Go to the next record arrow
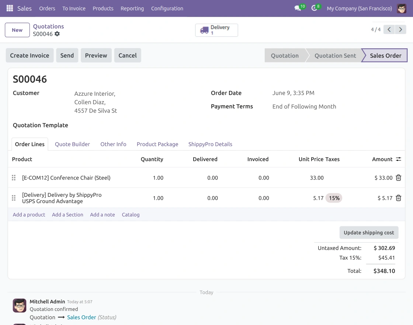The image size is (413, 325). [400, 30]
